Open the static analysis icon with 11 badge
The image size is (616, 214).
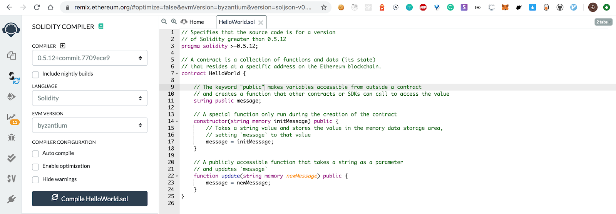pyautogui.click(x=12, y=119)
